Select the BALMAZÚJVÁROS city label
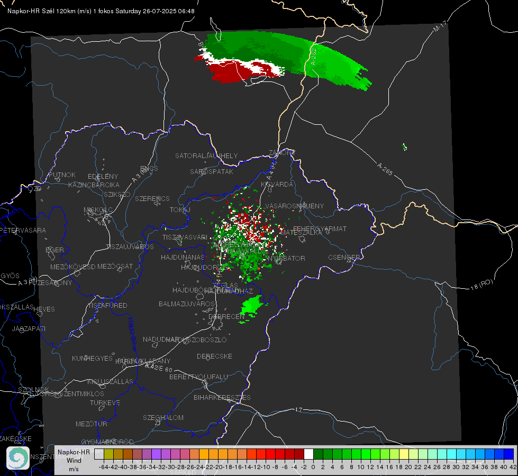 (187, 304)
